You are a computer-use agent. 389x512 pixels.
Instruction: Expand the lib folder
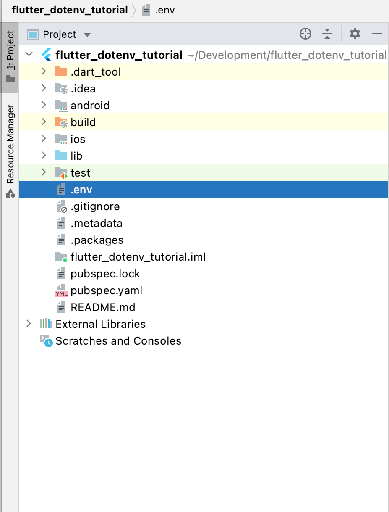[x=44, y=156]
